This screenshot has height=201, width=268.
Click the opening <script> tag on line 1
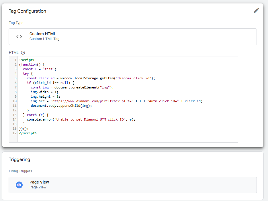pyautogui.click(x=27, y=60)
